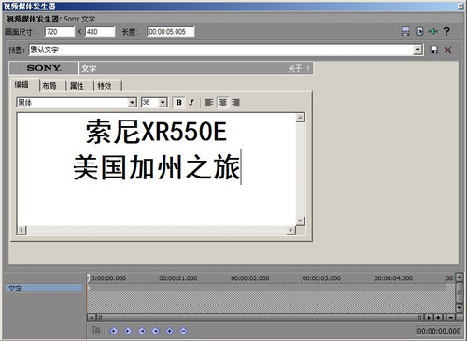Click the green Replace Plug-In icon
The width and height of the screenshot is (467, 341).
click(432, 31)
